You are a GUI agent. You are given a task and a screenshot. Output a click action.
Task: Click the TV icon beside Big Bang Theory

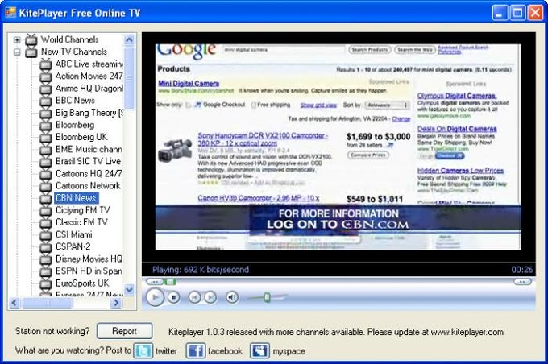tap(45, 114)
